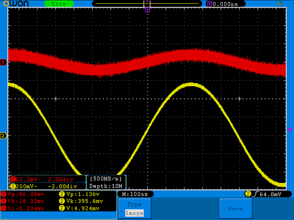Viewport: 294px width, 220px height.
Task: Click the purple trigger level arrow
Action: point(289,130)
